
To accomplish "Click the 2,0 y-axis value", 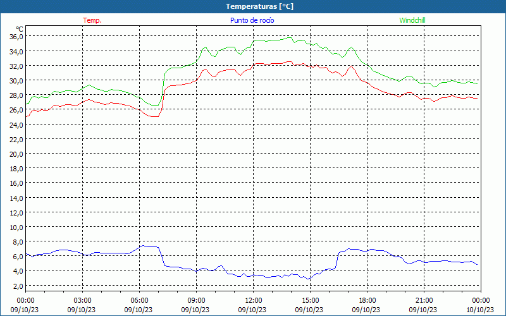I will pyautogui.click(x=18, y=286).
